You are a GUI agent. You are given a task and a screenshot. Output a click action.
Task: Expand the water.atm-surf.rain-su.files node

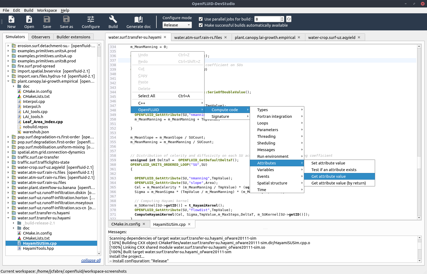8,183
